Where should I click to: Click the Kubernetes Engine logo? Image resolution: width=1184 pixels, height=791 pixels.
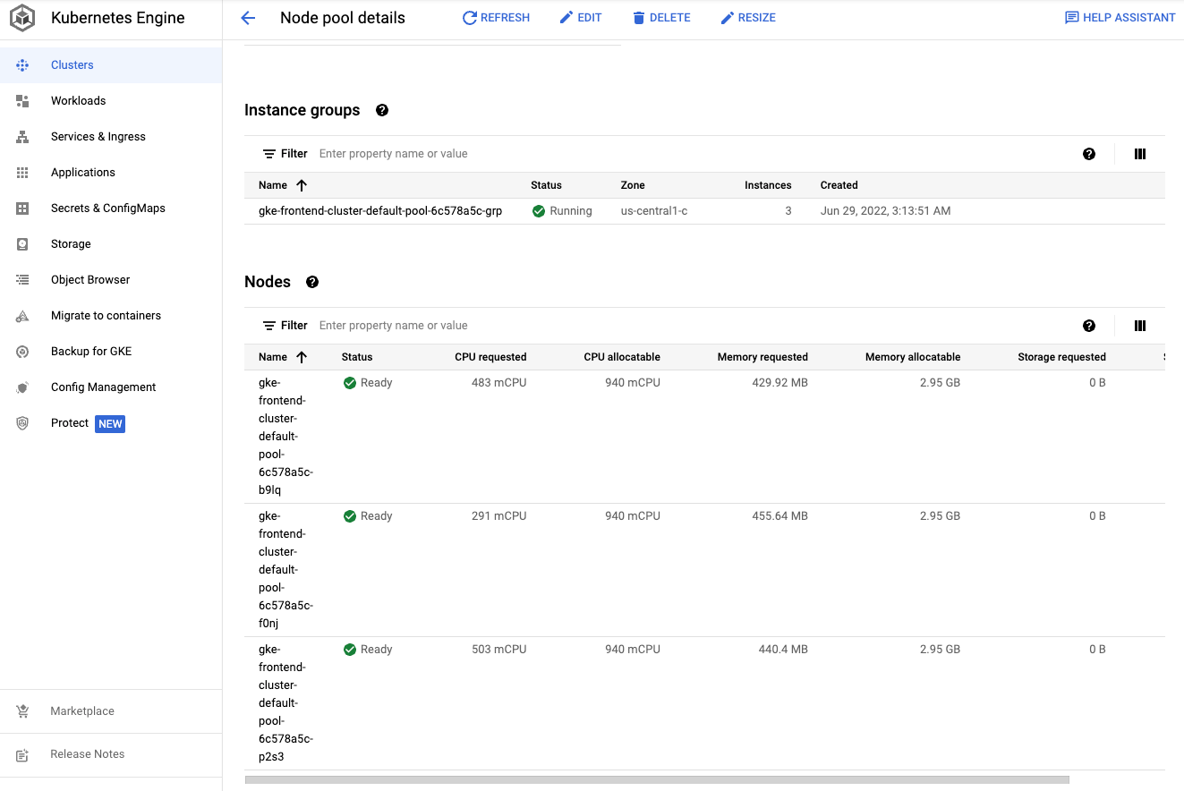[22, 17]
